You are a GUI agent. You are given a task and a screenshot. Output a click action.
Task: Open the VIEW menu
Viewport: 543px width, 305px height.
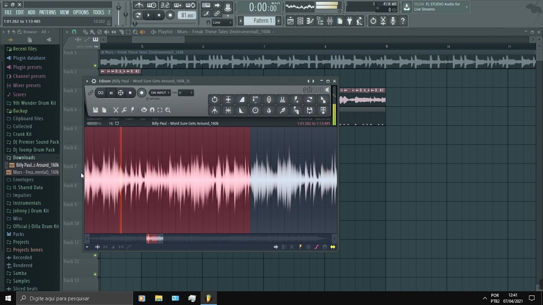click(64, 12)
